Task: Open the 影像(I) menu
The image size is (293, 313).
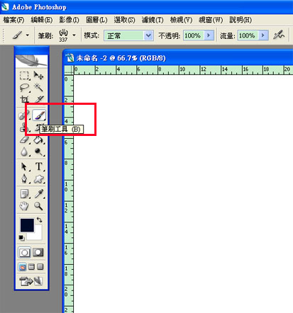Action: (x=69, y=20)
